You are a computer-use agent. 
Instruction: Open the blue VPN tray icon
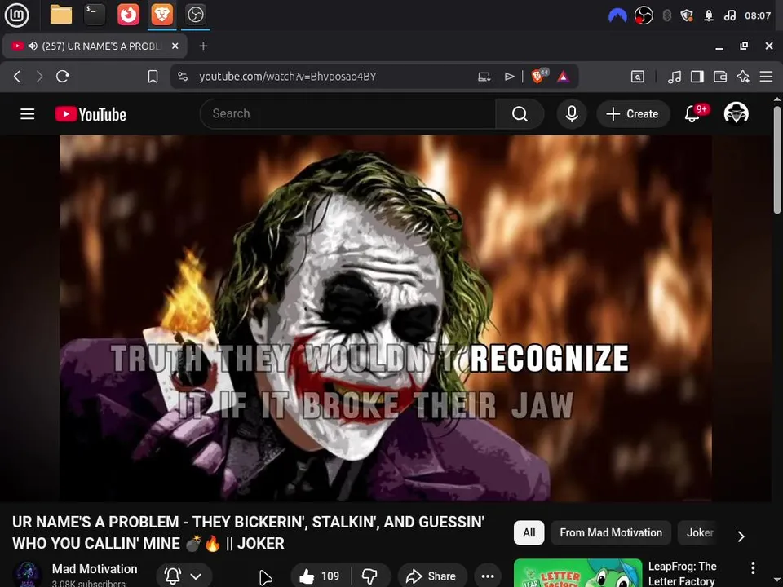click(617, 15)
